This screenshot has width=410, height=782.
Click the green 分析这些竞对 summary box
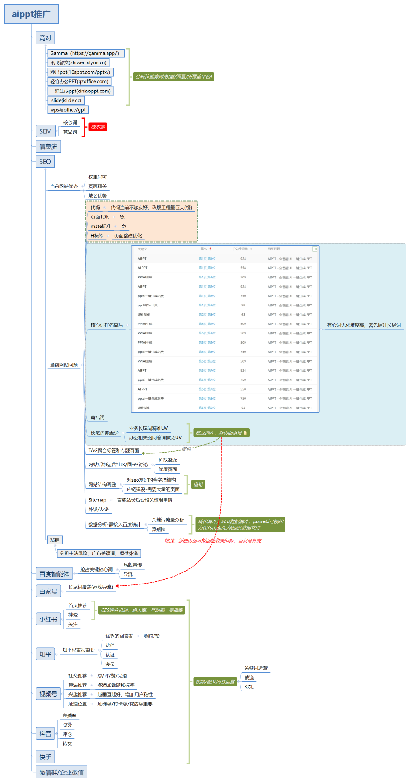(x=174, y=77)
